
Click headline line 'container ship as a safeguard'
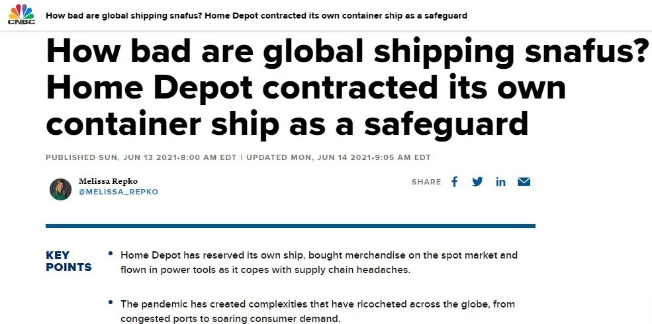tap(287, 122)
